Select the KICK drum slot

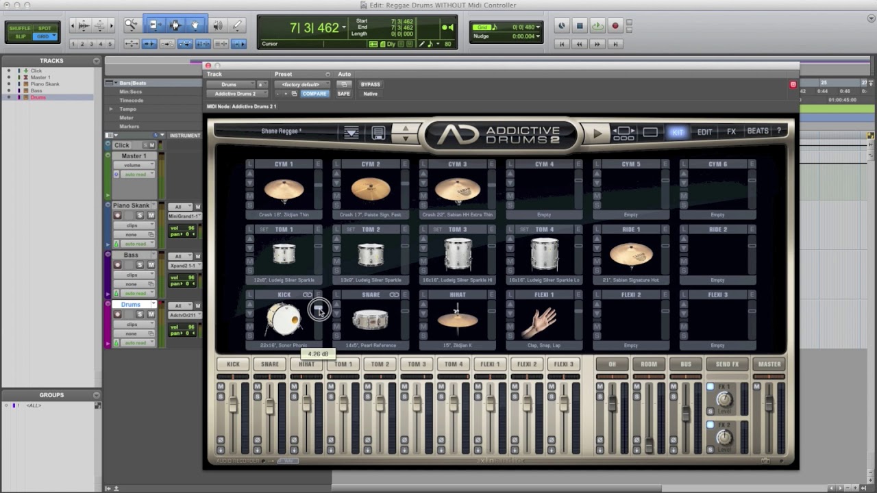(284, 320)
